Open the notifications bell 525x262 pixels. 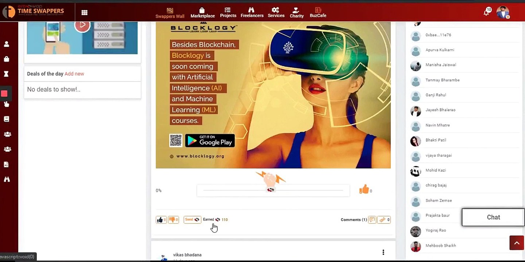(486, 12)
